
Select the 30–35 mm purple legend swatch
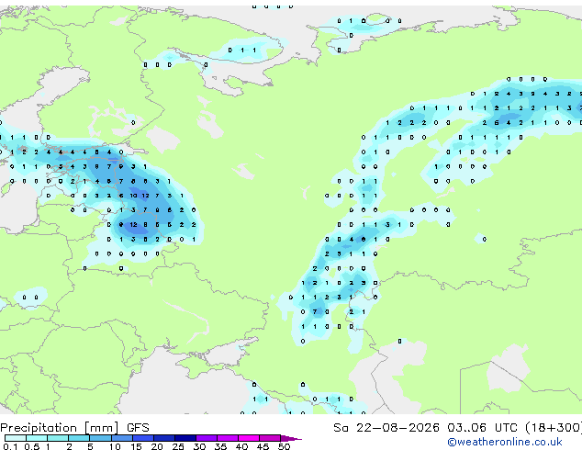206,438
